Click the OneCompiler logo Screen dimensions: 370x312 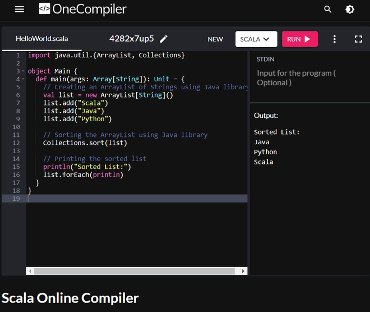coord(82,9)
